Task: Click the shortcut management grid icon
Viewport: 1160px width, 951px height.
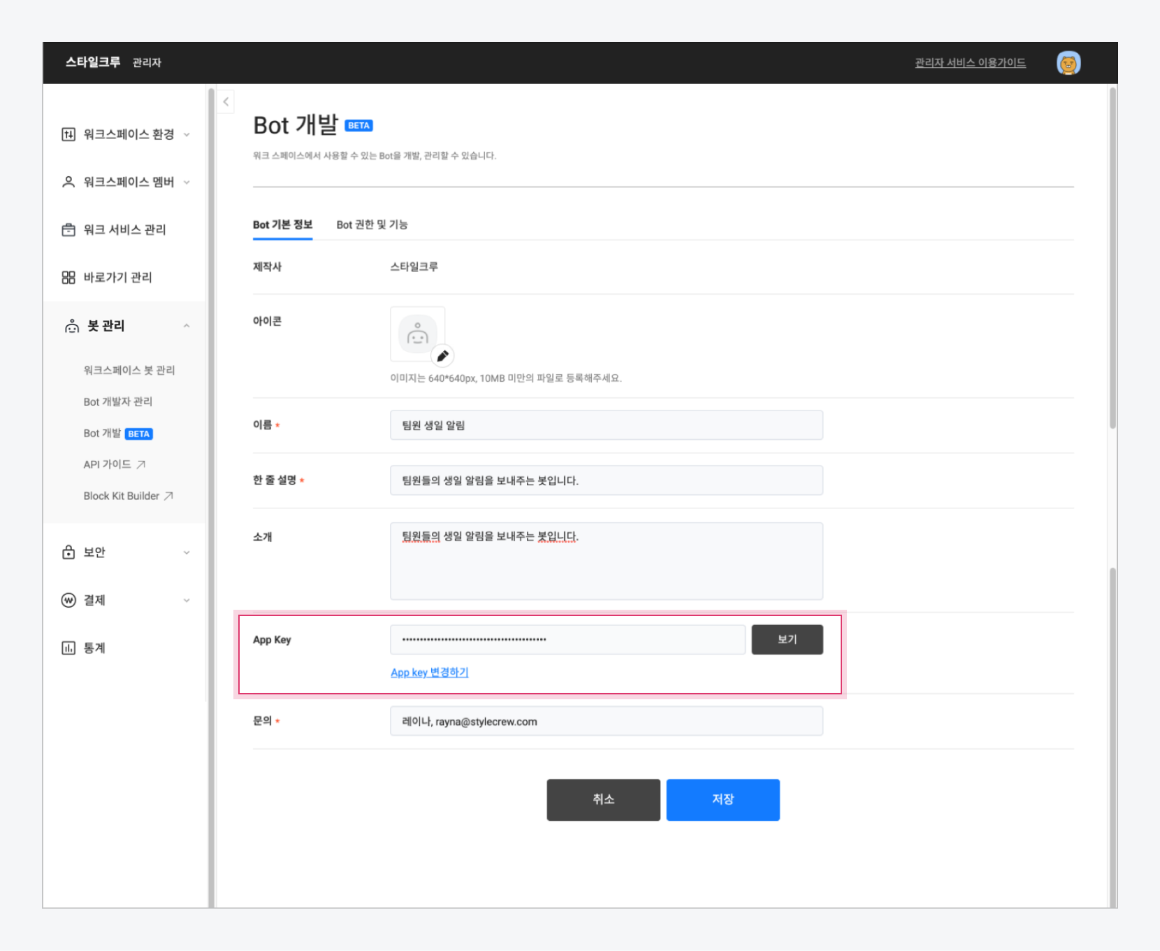Action: pos(68,278)
